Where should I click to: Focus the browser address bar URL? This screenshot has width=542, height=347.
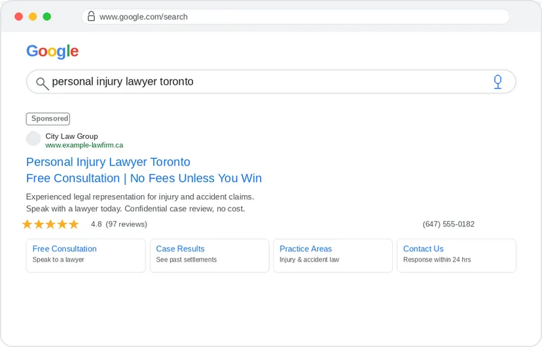(295, 16)
